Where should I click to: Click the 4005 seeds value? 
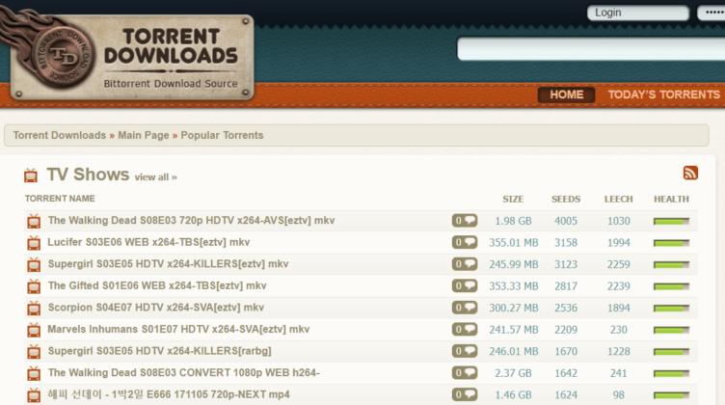click(x=566, y=221)
